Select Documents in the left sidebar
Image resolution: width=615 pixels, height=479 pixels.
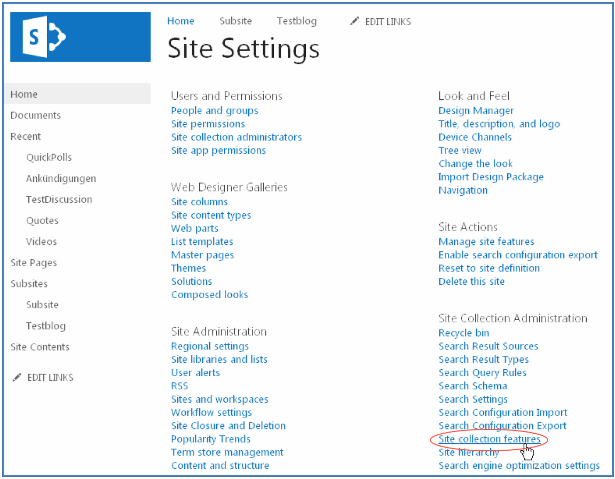(35, 115)
